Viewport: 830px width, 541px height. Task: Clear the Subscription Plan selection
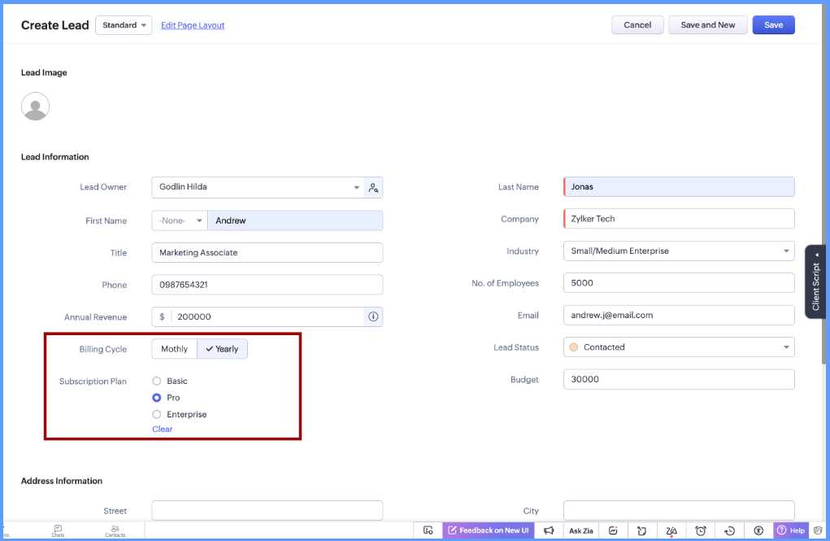(162, 429)
